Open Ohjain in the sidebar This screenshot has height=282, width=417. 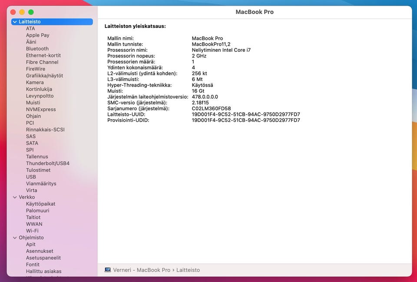(x=33, y=116)
